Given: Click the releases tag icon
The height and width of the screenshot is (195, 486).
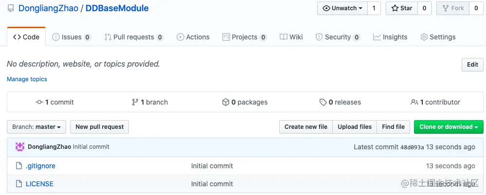Looking at the screenshot, I should tap(323, 102).
